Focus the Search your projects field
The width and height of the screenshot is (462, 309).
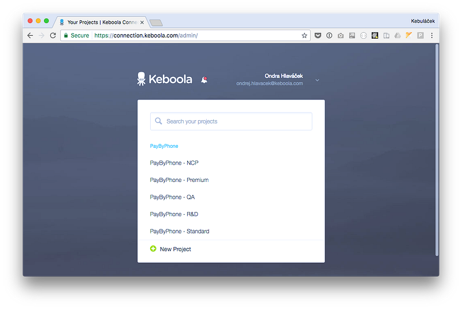click(x=231, y=121)
